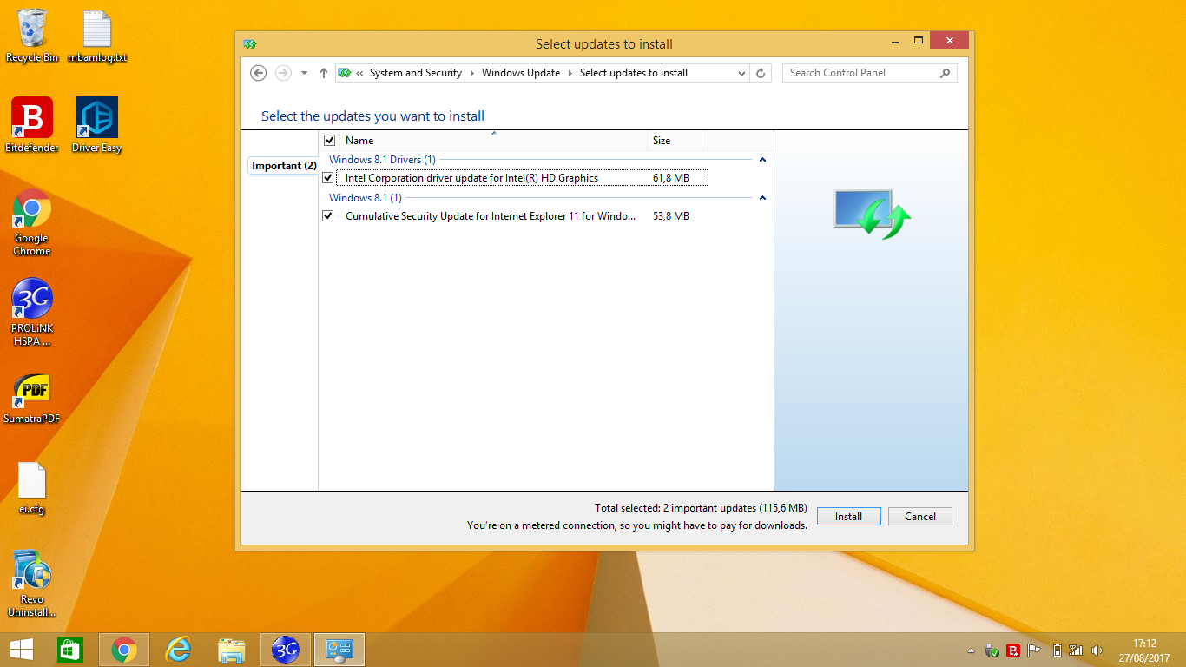Screen dimensions: 1186x667
Task: Click the heading Select the updates you want to install
Action: click(372, 116)
